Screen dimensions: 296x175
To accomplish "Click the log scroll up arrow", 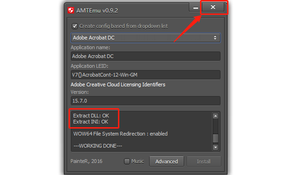I will (215, 116).
